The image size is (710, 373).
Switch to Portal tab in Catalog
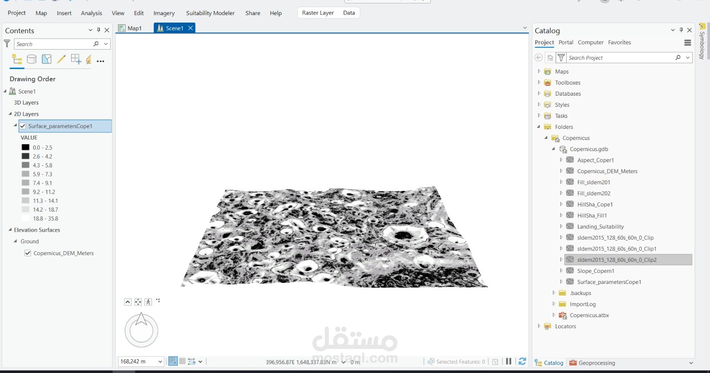pyautogui.click(x=566, y=43)
